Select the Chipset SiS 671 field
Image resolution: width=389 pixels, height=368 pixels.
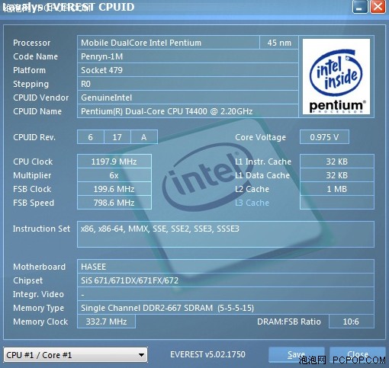coord(226,280)
